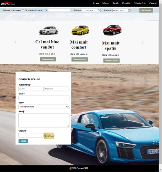
Task: Expand the Motiv dropdown
Action: (x=44, y=107)
